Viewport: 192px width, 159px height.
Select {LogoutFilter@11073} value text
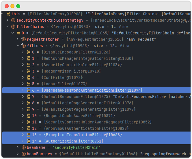pyautogui.click(x=64, y=84)
